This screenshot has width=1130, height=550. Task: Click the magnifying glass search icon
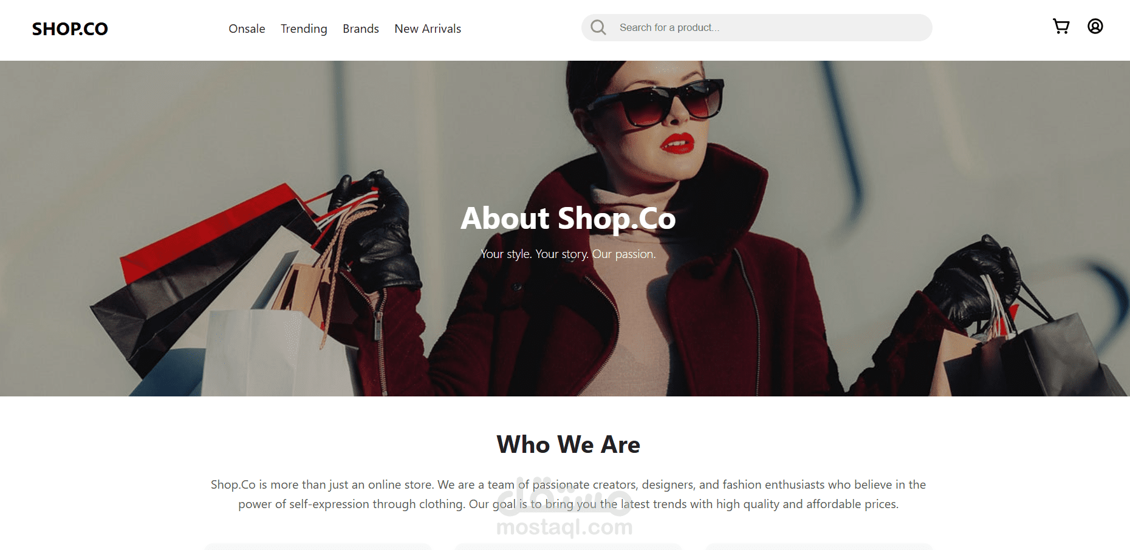point(598,27)
